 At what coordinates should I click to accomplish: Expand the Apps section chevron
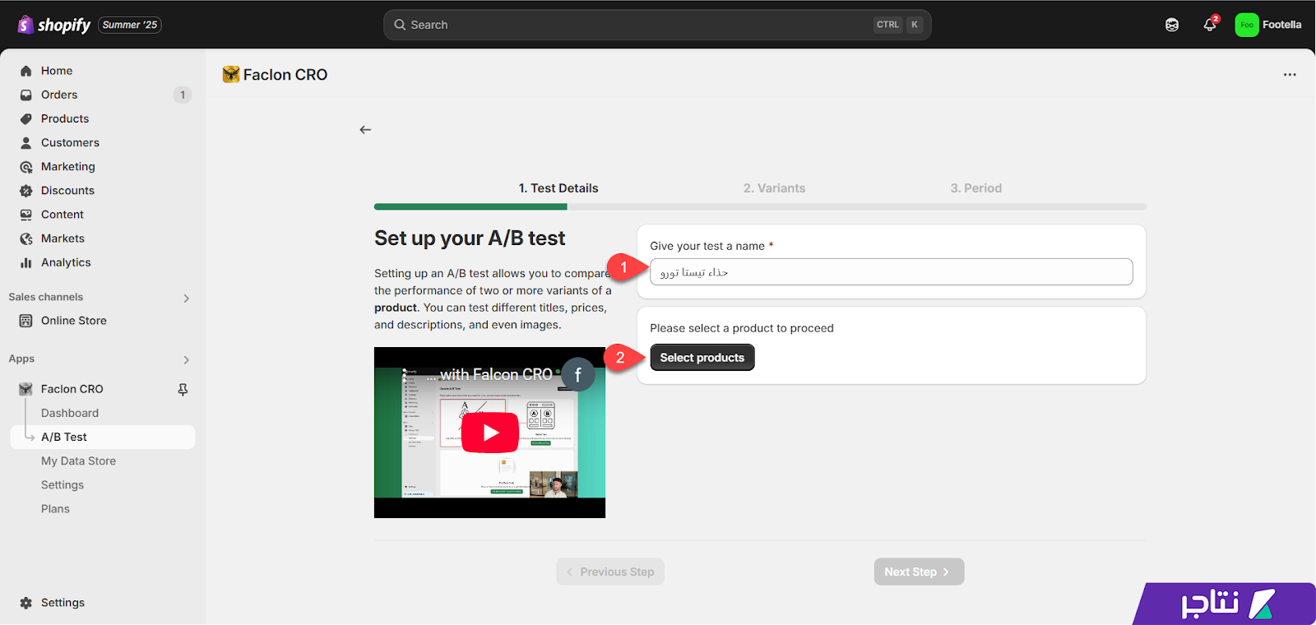[186, 359]
